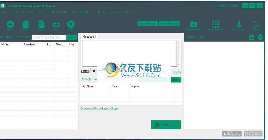The image size is (268, 140).
Task: Open the Bulk SMS/API menu
Action: [x=58, y=12]
